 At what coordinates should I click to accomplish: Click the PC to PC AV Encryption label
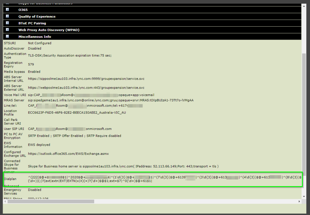click(x=13, y=136)
